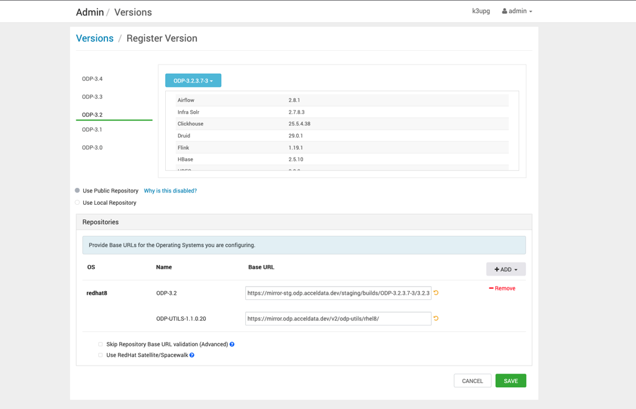Focus the ODP-UTILS-1.1.0.20 Base URL field
Screen dimensions: 636x409
(x=338, y=318)
